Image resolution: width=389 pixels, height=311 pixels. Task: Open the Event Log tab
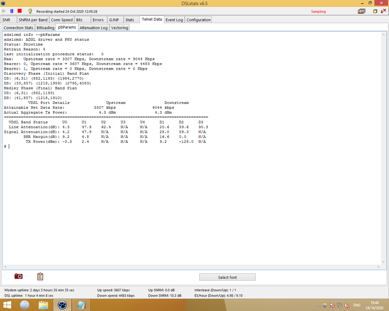[x=174, y=20]
